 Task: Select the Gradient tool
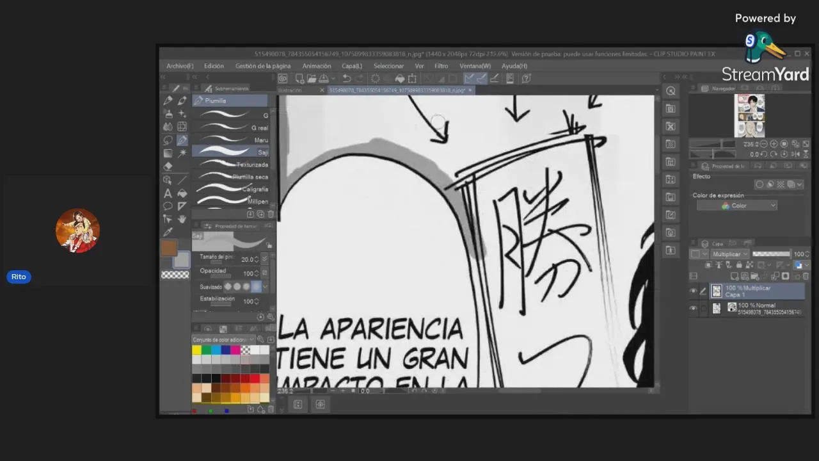coord(168,153)
